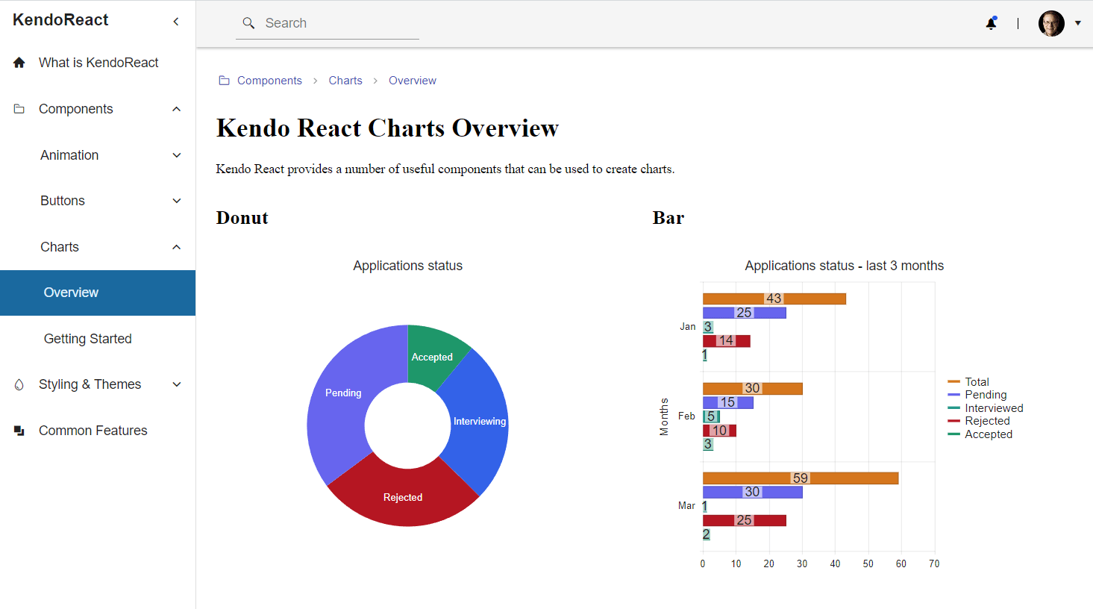
Task: Toggle the Accepted series in legend
Action: [x=980, y=434]
